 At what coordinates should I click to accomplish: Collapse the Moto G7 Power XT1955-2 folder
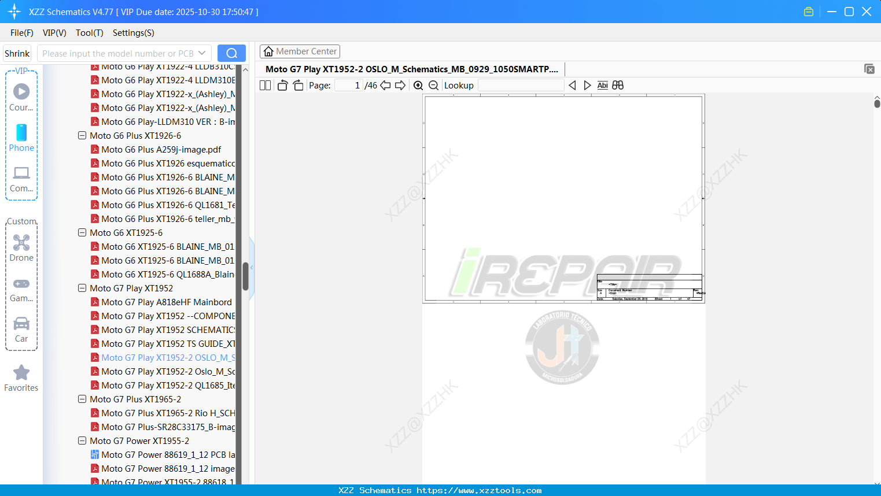(82, 441)
